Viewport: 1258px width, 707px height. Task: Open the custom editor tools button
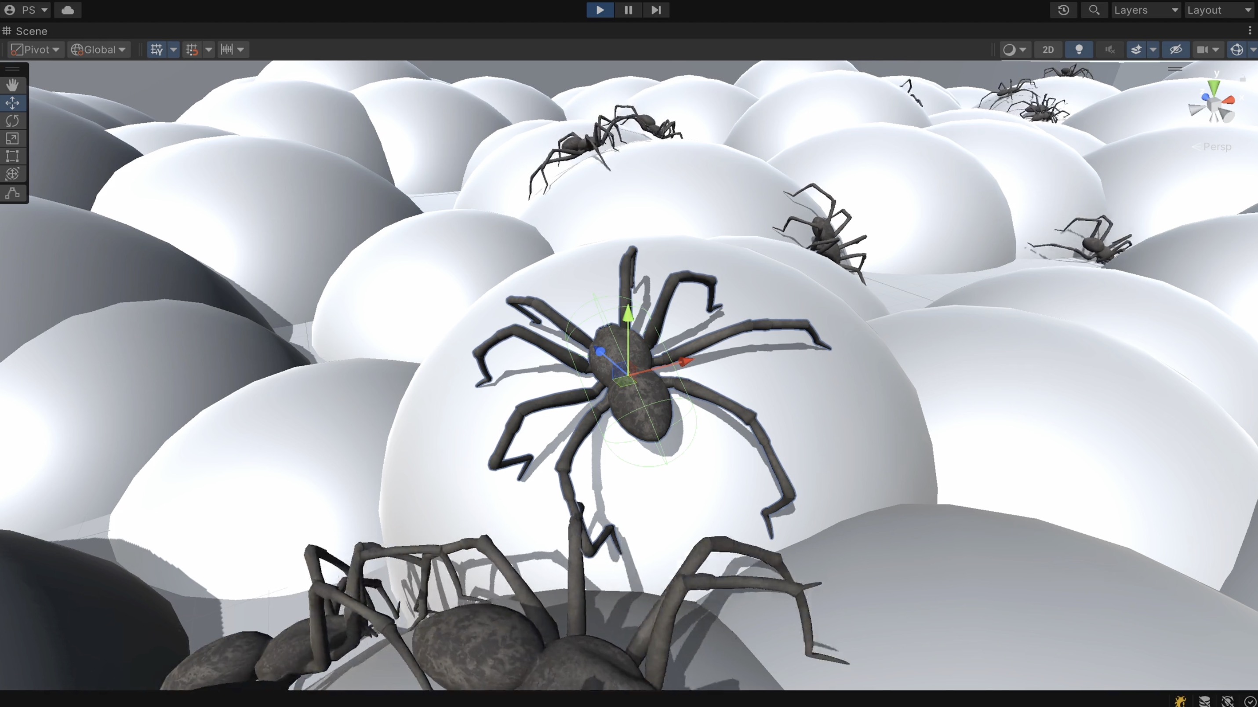(13, 193)
